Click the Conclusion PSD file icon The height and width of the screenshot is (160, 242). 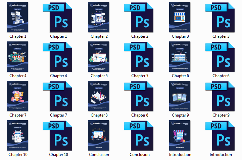(140, 135)
